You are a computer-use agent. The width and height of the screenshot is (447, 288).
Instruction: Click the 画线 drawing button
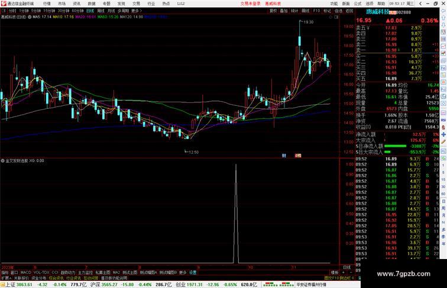coord(305,11)
